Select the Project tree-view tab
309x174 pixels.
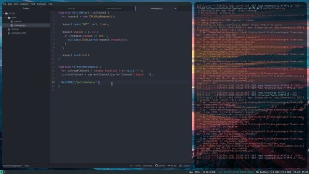26,9
